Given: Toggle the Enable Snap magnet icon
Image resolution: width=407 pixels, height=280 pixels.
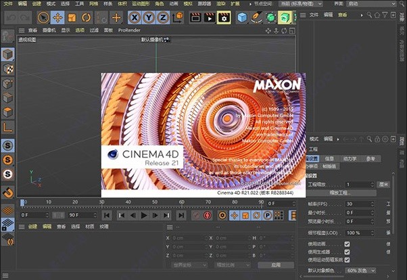Looking at the screenshot, I should [x=8, y=193].
